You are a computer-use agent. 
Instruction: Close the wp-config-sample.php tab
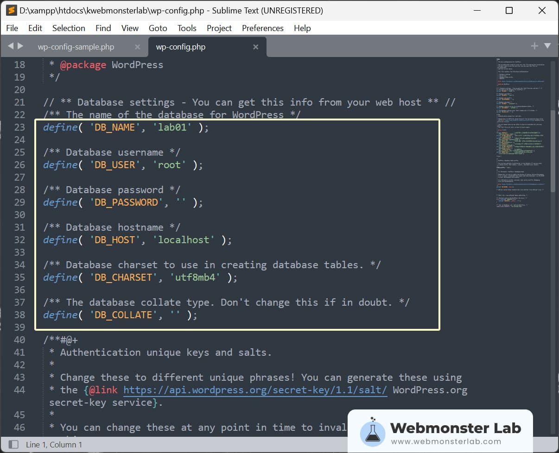pos(137,47)
